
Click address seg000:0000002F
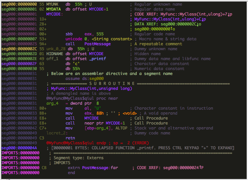(x=19, y=64)
